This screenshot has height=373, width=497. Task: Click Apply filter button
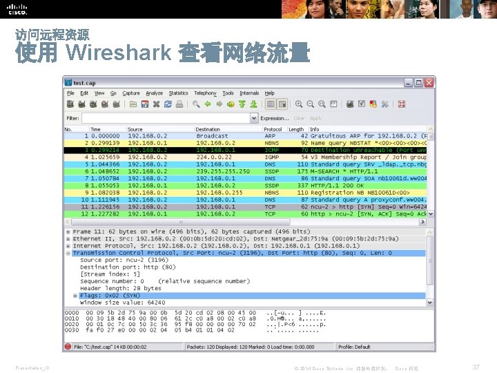[315, 118]
